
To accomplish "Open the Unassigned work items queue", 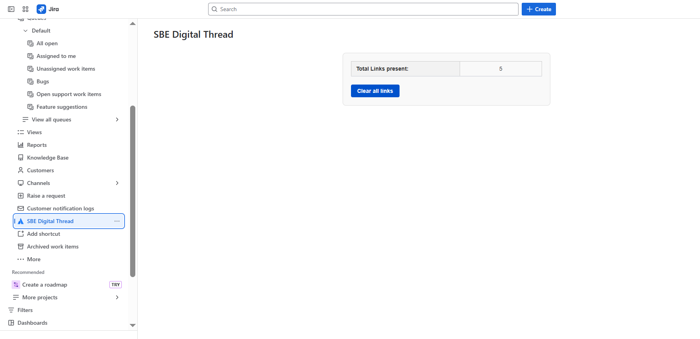I will coord(66,69).
